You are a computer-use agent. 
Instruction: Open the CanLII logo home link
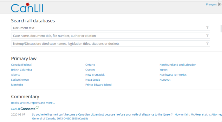[x=27, y=8]
